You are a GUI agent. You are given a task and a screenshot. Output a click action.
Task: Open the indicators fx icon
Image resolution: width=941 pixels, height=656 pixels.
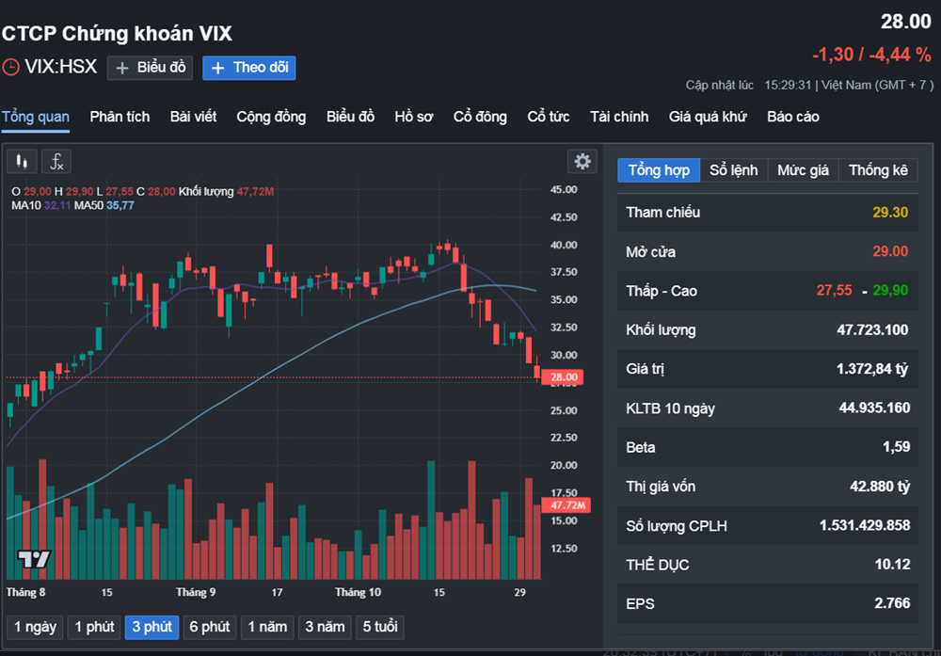pyautogui.click(x=56, y=162)
